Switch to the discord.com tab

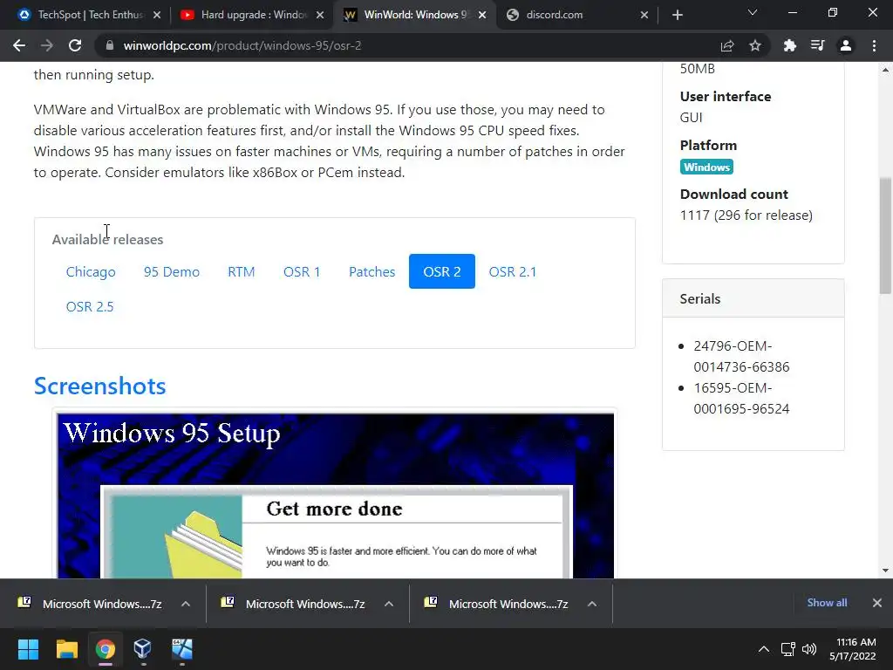point(576,15)
